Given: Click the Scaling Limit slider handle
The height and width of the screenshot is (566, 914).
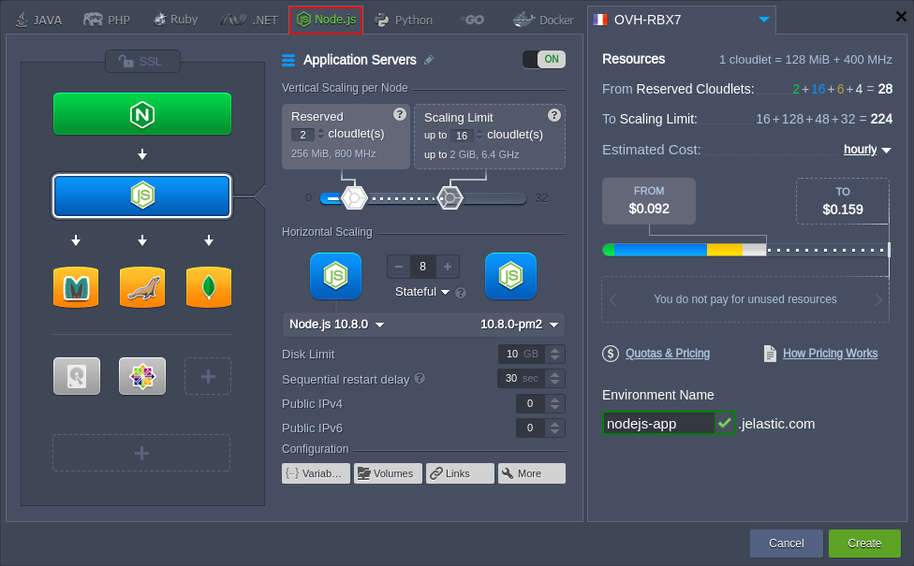Looking at the screenshot, I should (x=450, y=197).
